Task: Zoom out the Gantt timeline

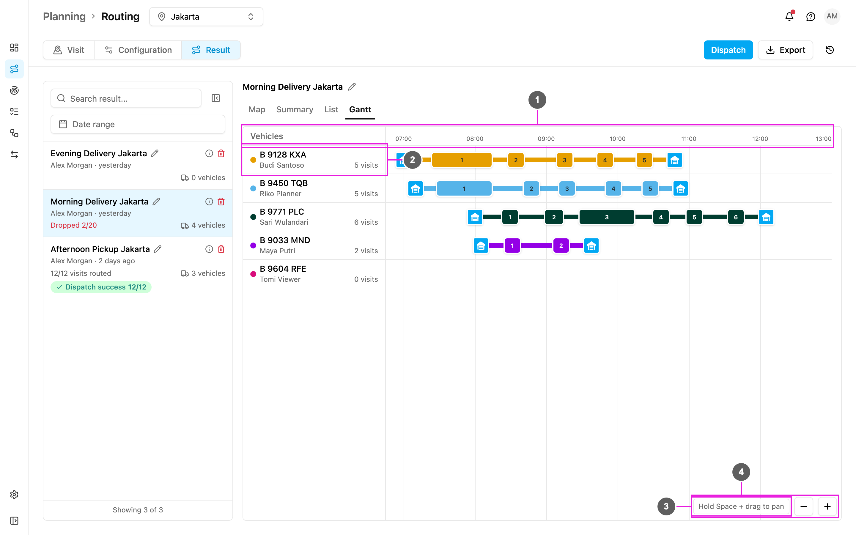Action: pyautogui.click(x=804, y=506)
